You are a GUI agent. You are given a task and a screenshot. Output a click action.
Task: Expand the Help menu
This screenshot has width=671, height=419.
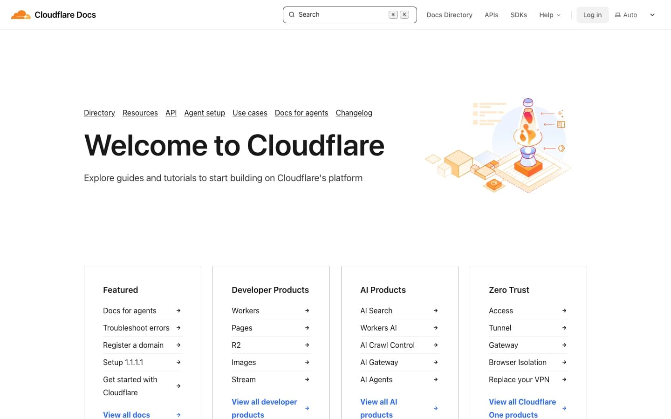[x=550, y=15]
